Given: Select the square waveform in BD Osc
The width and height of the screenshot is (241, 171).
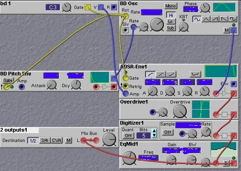Looking at the screenshot, I should tap(233, 19).
